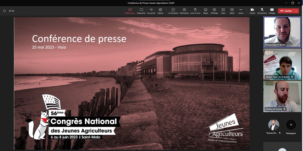Image resolution: width=303 pixels, height=151 pixels.
Task: Stop sharing via Arrêter le partage
Action: point(130,11)
